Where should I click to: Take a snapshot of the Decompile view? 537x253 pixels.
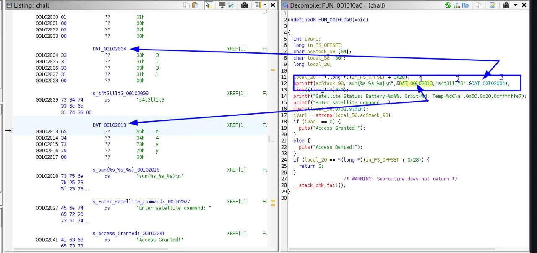click(506, 5)
